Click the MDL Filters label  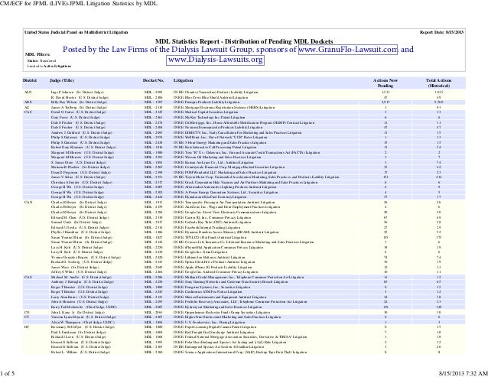(37, 54)
